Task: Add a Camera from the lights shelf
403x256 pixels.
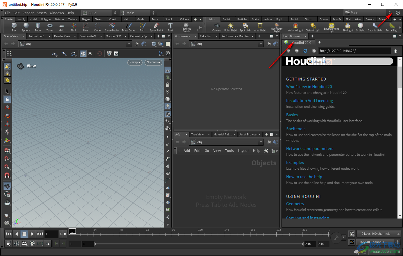Action: point(217,27)
